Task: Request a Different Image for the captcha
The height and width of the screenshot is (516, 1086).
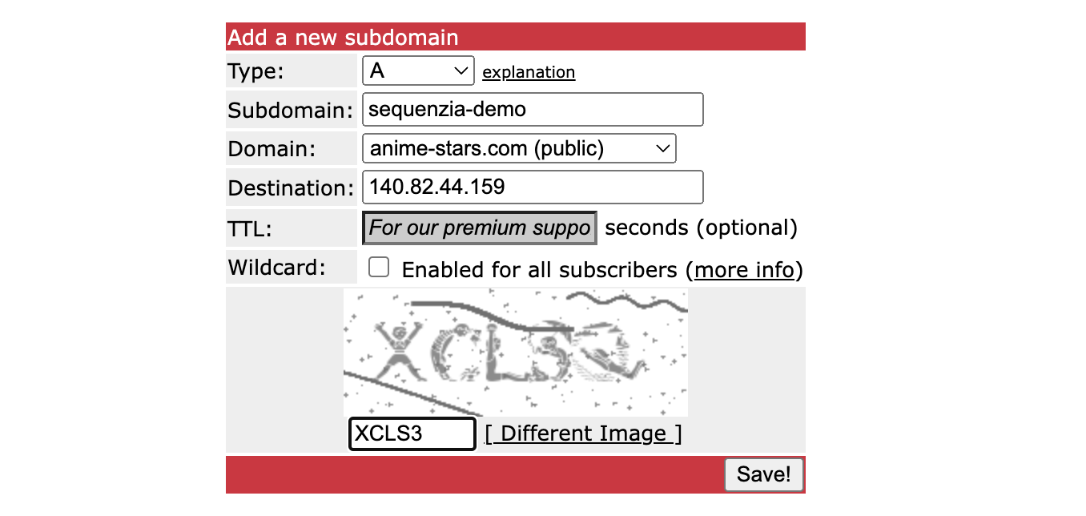Action: (583, 433)
